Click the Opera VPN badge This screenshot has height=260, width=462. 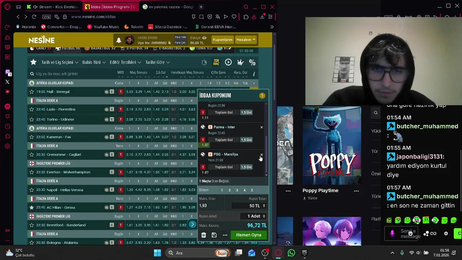(46, 17)
